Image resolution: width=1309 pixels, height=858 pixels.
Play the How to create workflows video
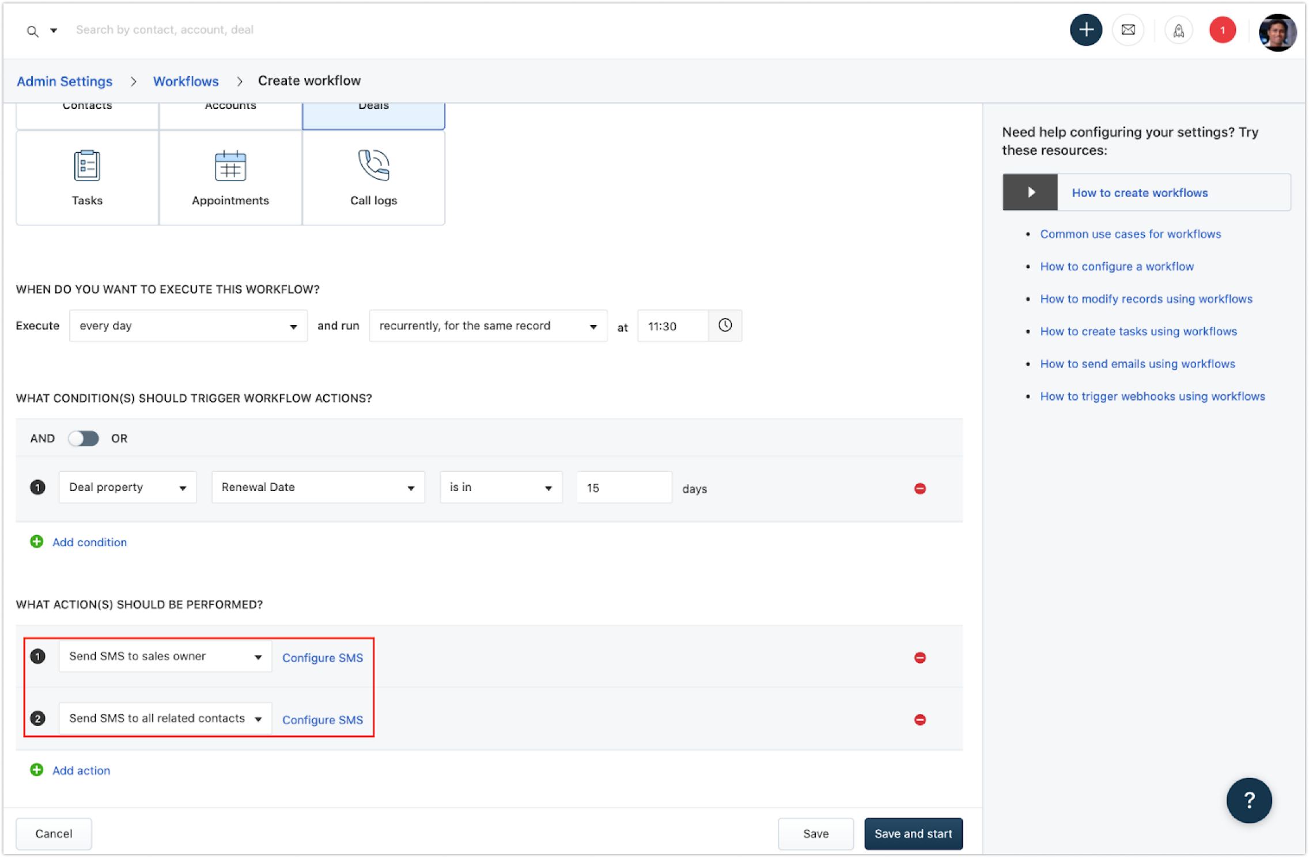tap(1030, 192)
